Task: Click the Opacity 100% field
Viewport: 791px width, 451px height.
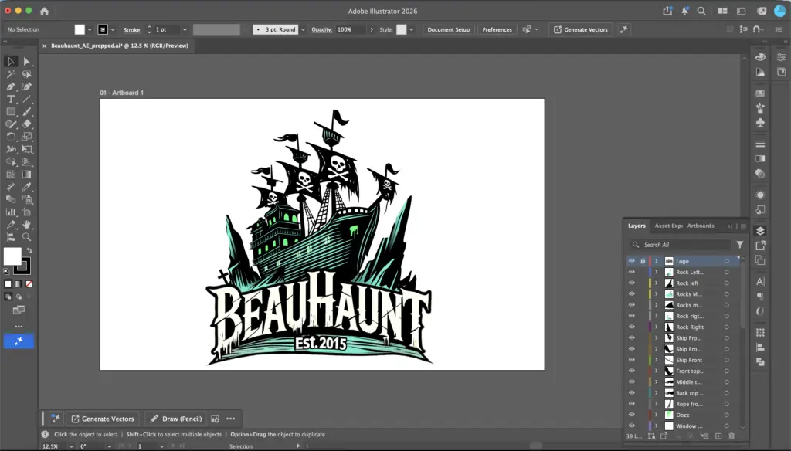Action: [351, 30]
